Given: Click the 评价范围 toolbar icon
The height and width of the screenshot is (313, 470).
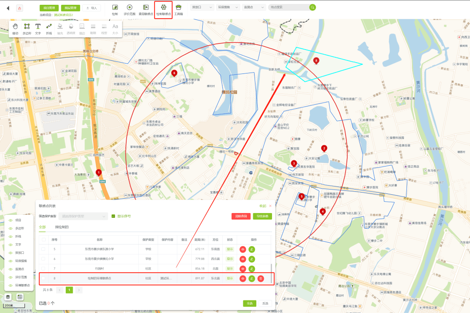Looking at the screenshot, I should click(x=130, y=10).
